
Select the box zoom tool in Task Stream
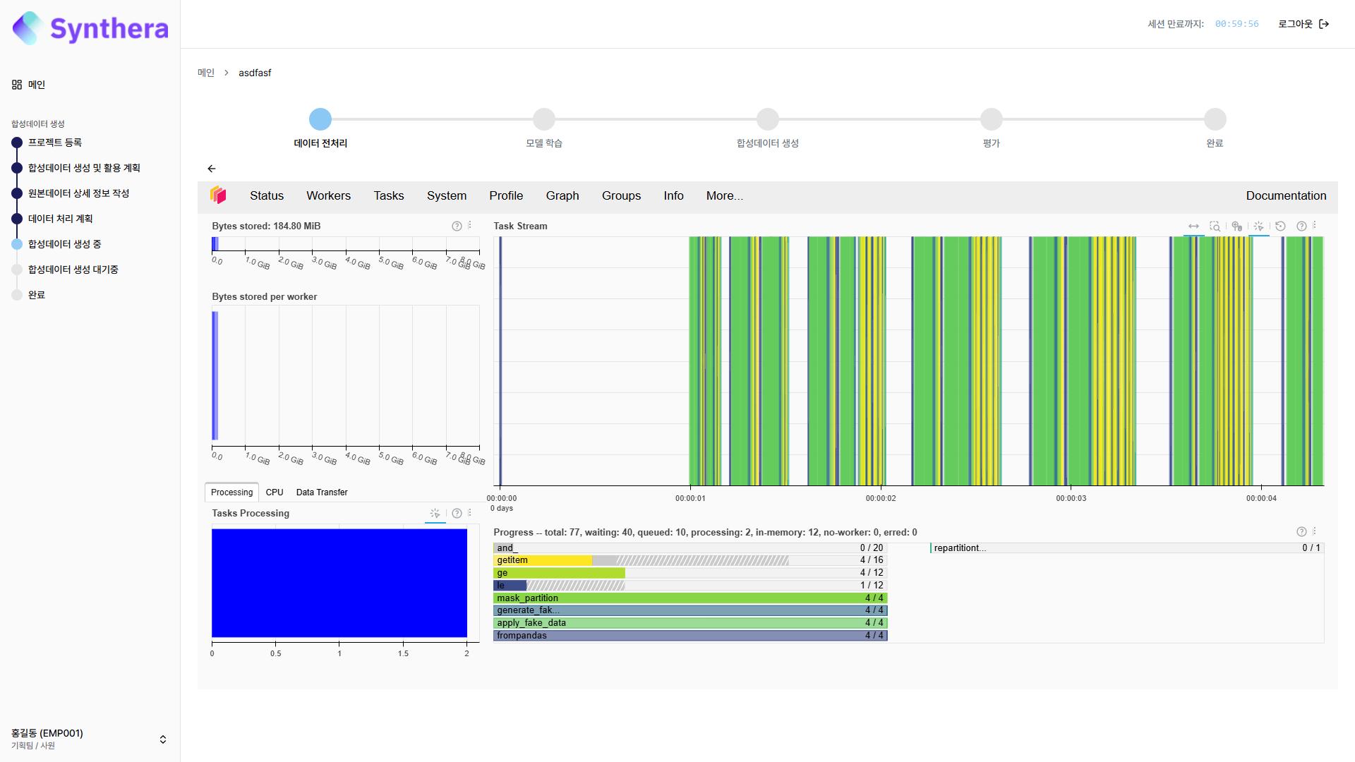[1215, 226]
